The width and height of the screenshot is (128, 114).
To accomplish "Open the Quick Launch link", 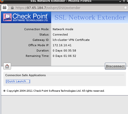I will click(x=18, y=81).
